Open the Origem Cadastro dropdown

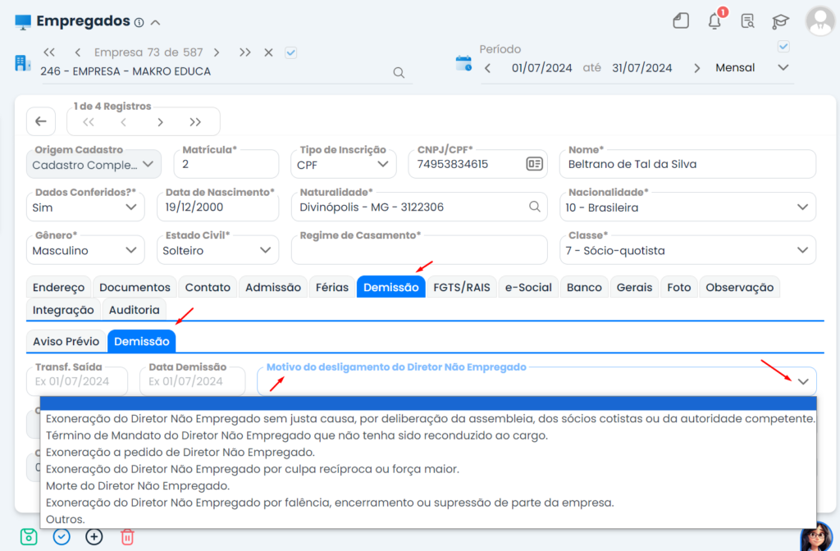pos(94,164)
